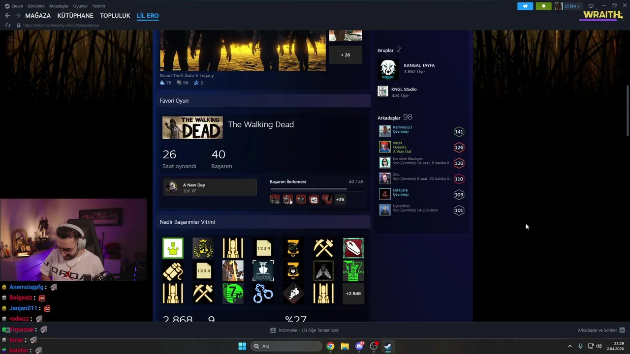Open The Walking Dead game title link
630x354 pixels.
(x=261, y=124)
